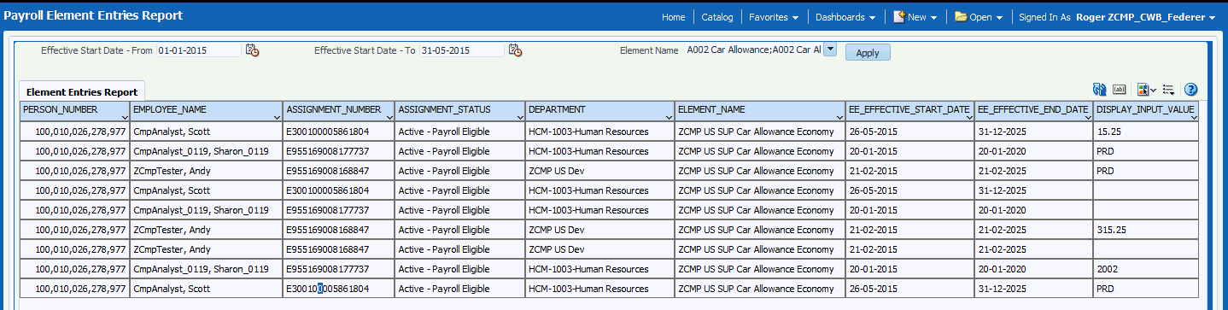Expand the PERSON_NUMBER column filter arrow
Screen dimensions: 1228x310
pos(125,116)
